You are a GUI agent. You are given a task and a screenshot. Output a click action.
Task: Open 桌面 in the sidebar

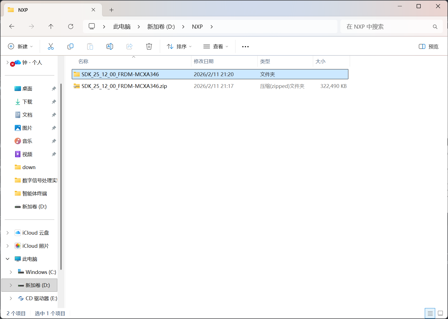pyautogui.click(x=27, y=89)
